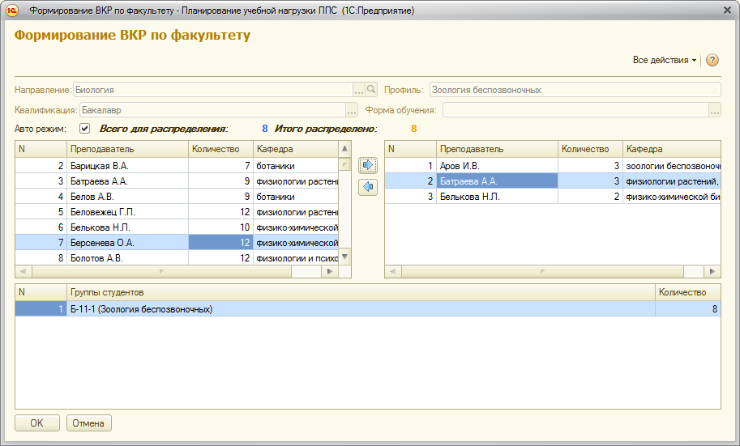
Task: Click the Отмена button
Action: pyautogui.click(x=88, y=423)
